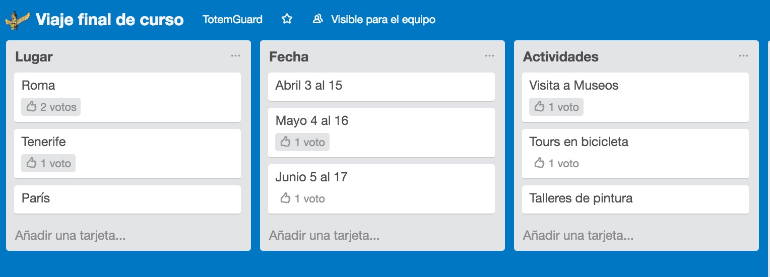Click thumbs-up icon on Tenerife card

coord(32,163)
